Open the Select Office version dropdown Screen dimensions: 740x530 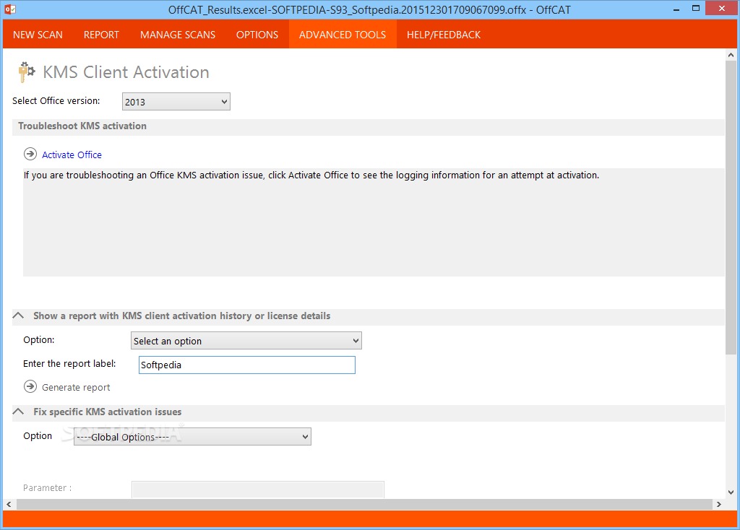pos(176,101)
